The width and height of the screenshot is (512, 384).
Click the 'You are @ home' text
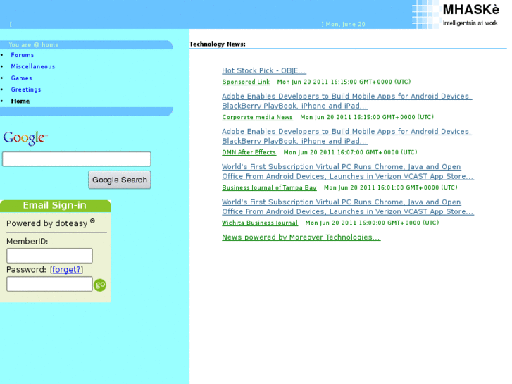34,45
